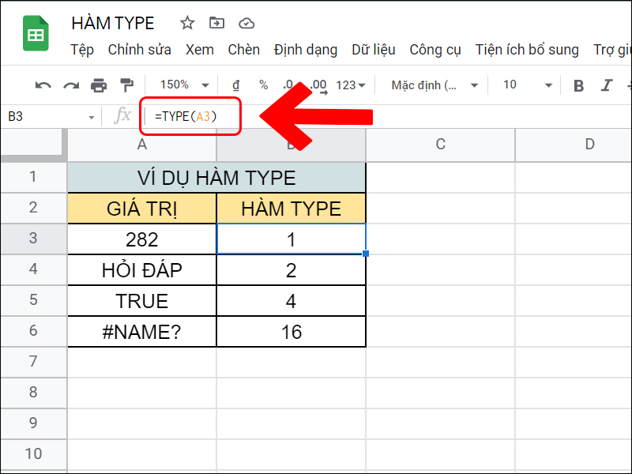Image resolution: width=632 pixels, height=474 pixels.
Task: Click cell containing TRUE
Action: 142,301
